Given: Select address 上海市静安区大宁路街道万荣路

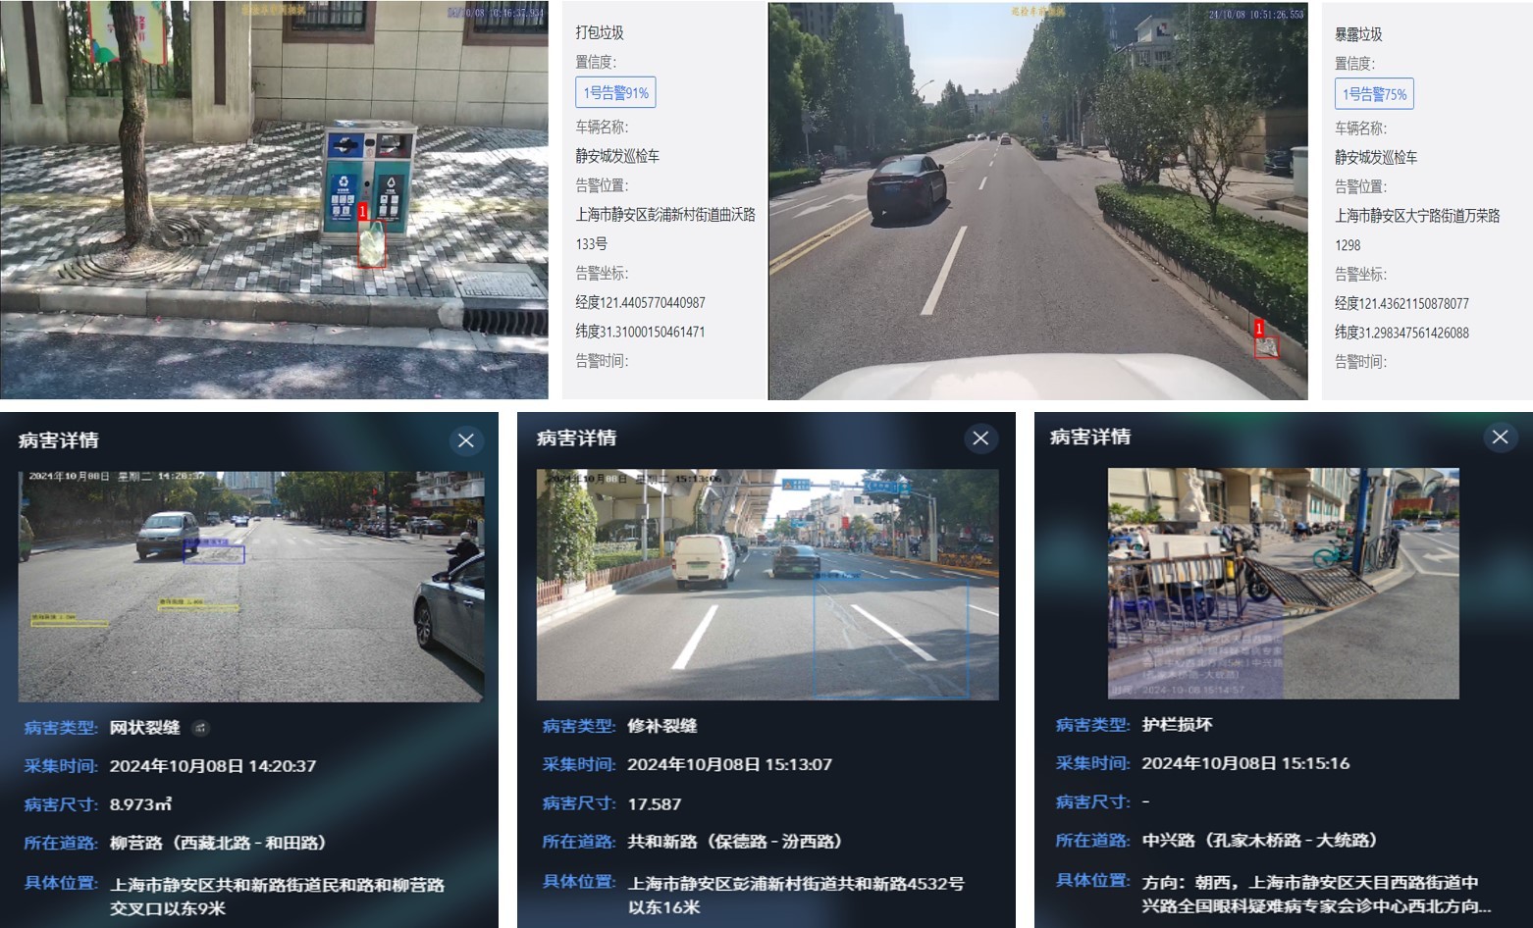Looking at the screenshot, I should tap(1417, 216).
